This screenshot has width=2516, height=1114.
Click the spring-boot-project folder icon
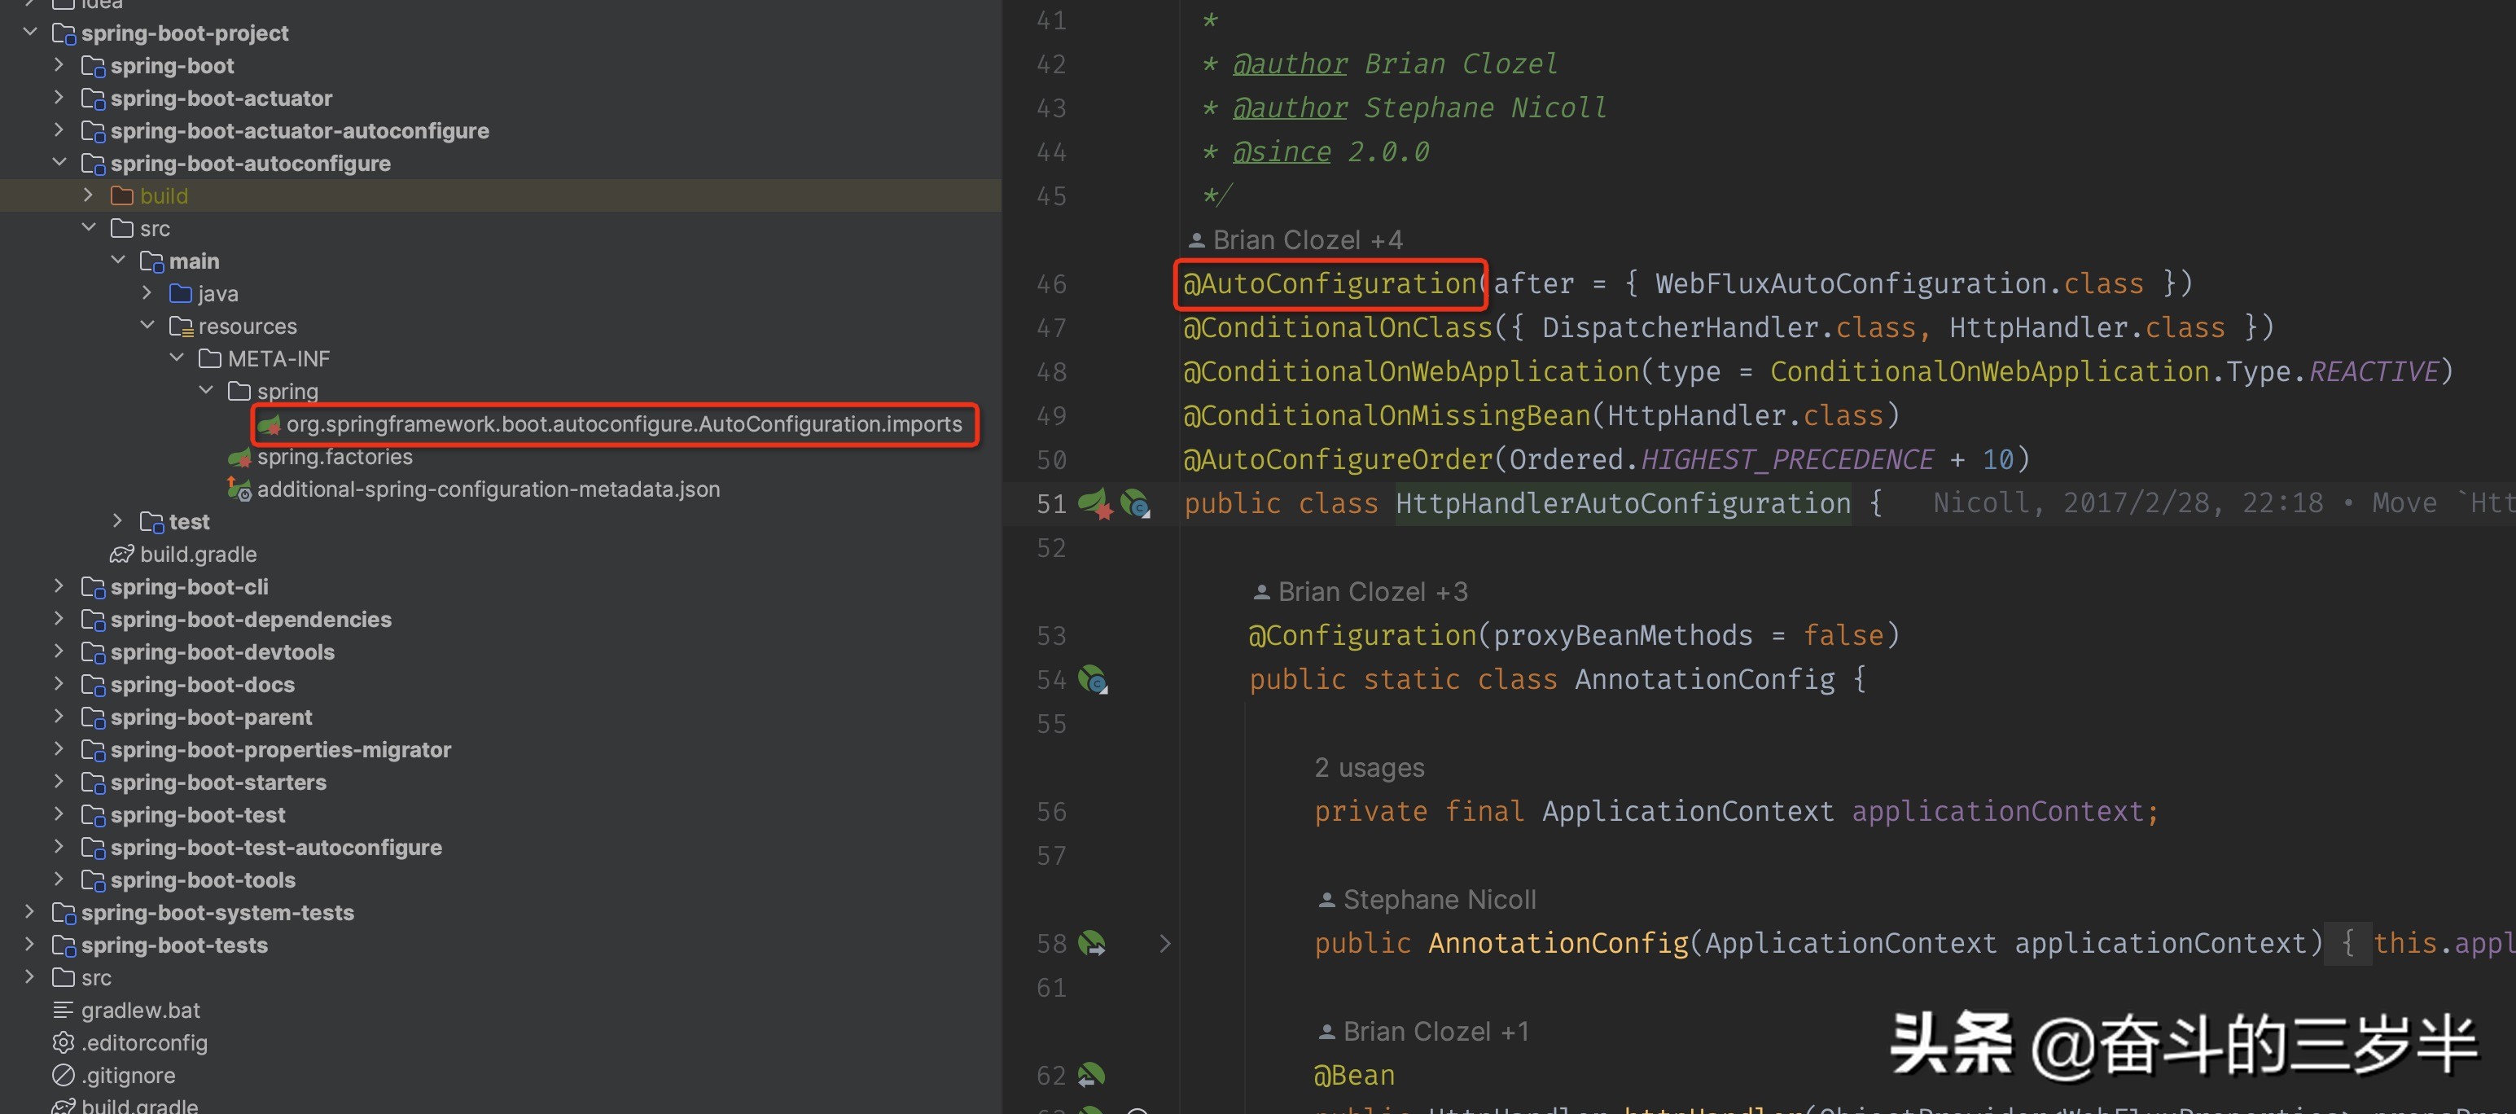64,33
